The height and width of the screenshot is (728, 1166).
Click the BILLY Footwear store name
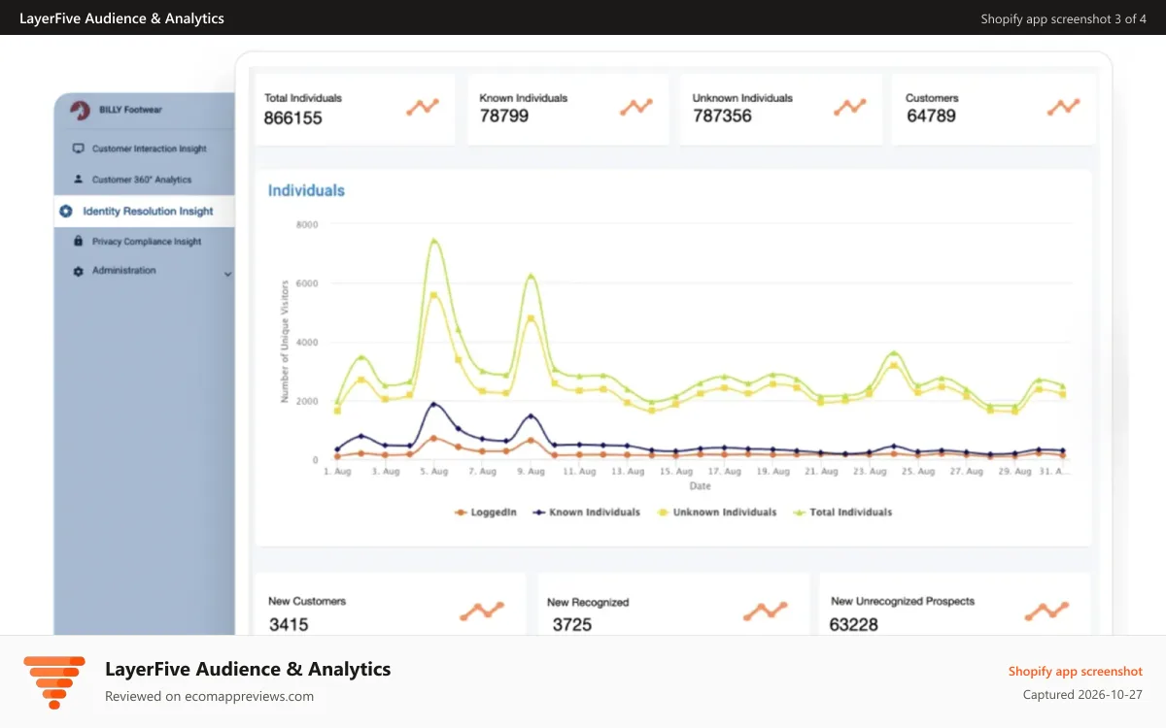click(x=130, y=110)
